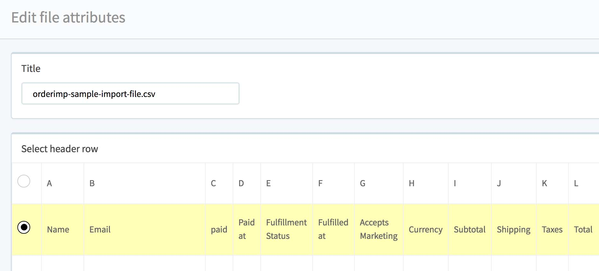Click the 'Edit file attributes' page heading
599x271 pixels.
coord(68,17)
